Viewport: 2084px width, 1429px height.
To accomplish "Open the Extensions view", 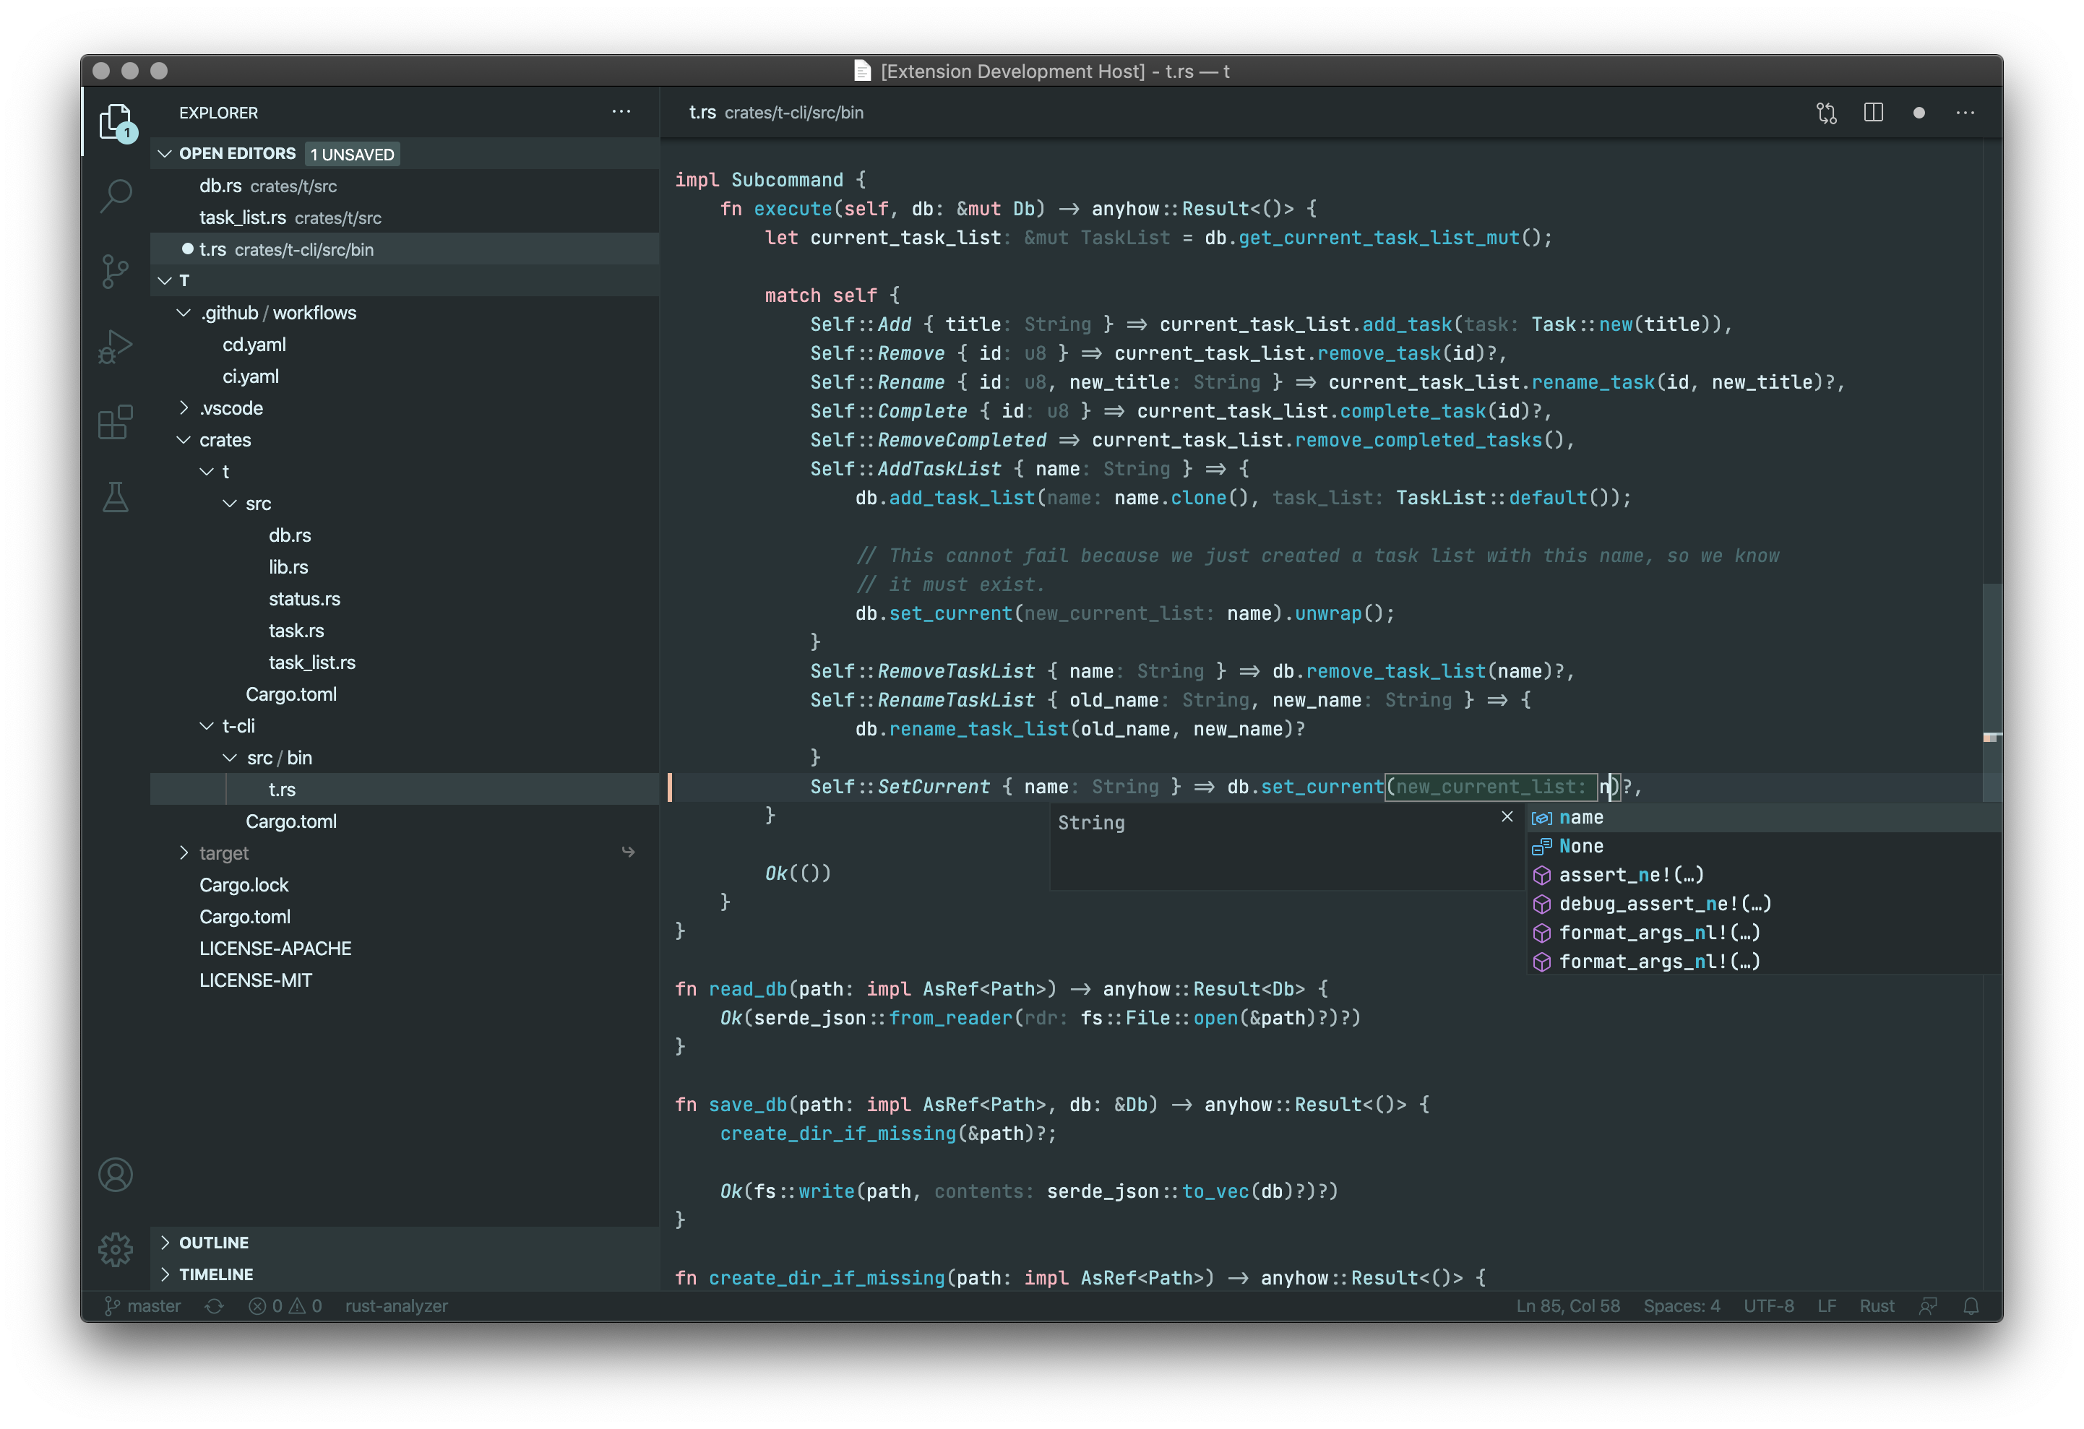I will [116, 422].
